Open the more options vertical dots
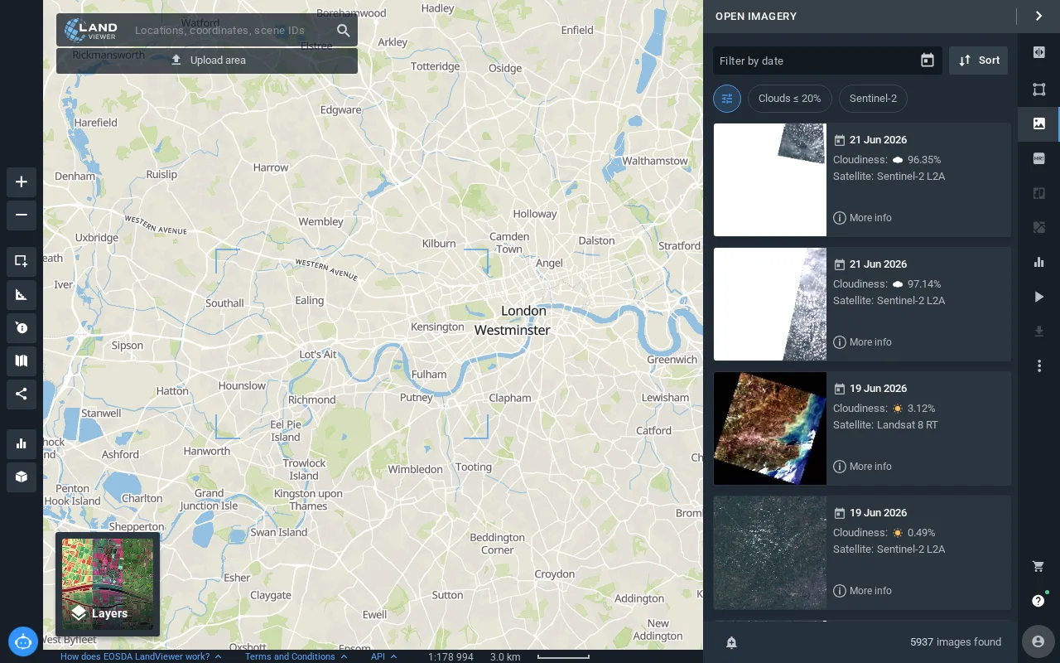Screen dimensions: 1060x663 (1039, 365)
